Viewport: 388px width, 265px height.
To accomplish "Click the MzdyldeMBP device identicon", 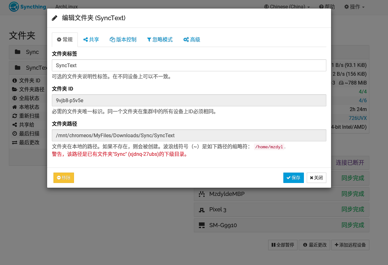I will click(x=202, y=194).
